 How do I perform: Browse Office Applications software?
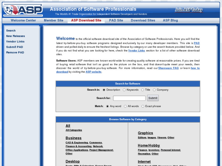(77, 150)
